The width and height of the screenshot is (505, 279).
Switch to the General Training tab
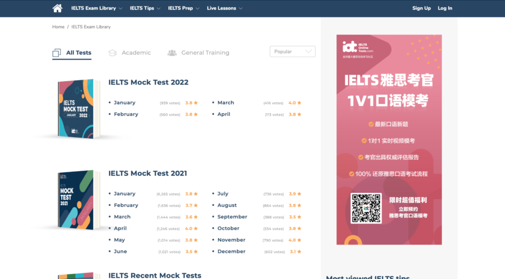pyautogui.click(x=205, y=53)
